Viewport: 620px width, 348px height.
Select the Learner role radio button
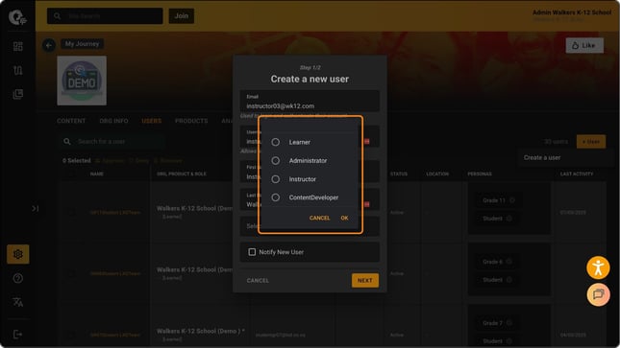tap(276, 142)
